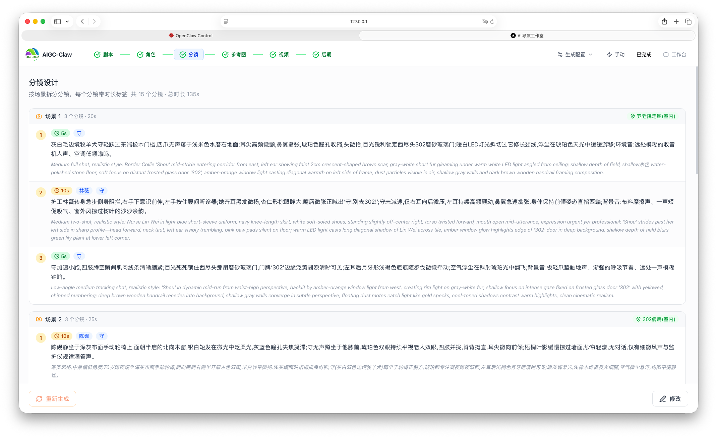Open the browser sidebar toggle icon
Image resolution: width=717 pixels, height=438 pixels.
tap(58, 21)
